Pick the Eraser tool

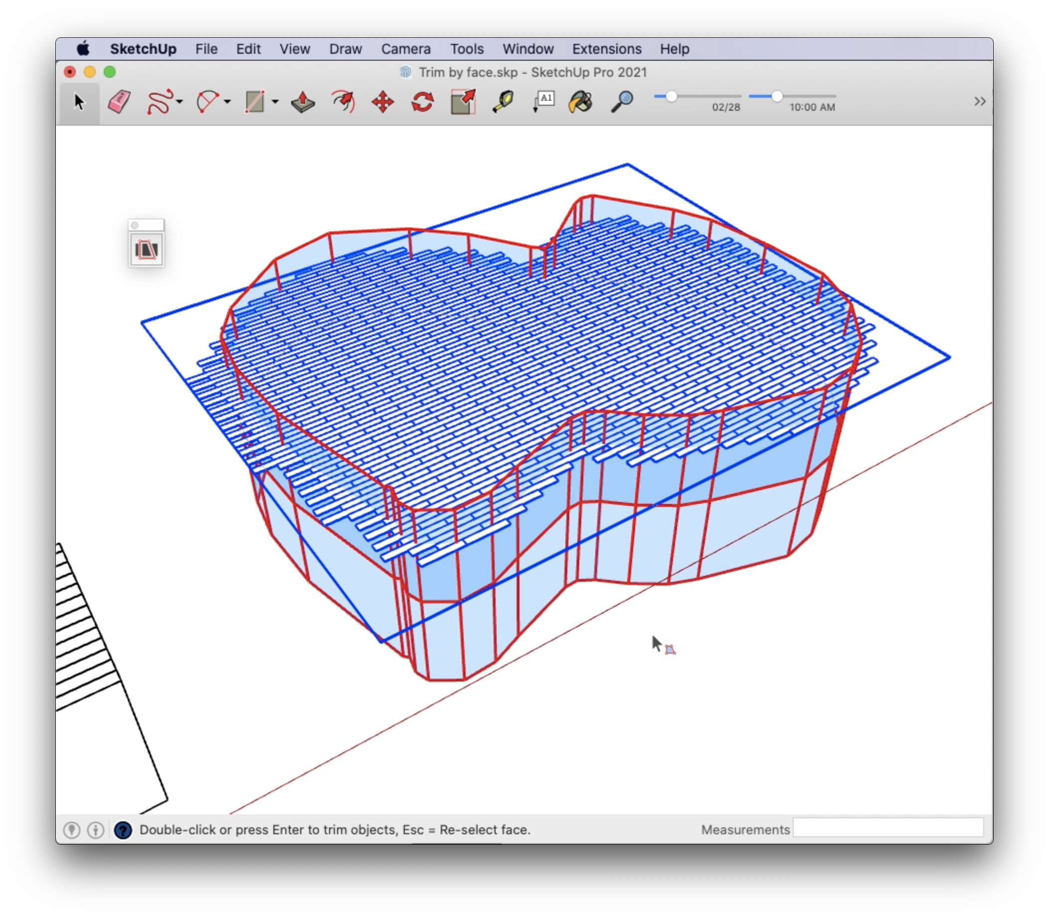coord(119,102)
